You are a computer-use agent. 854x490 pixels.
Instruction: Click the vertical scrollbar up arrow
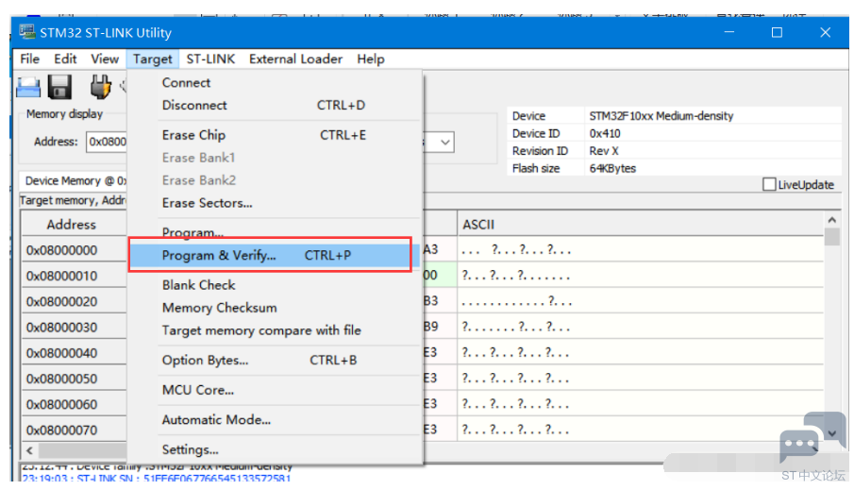[x=831, y=220]
